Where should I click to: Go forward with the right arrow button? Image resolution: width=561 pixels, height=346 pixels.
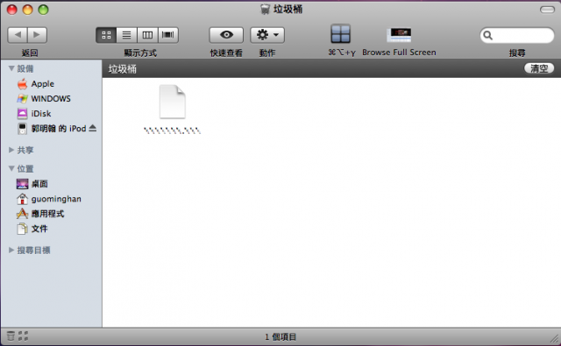[x=37, y=35]
